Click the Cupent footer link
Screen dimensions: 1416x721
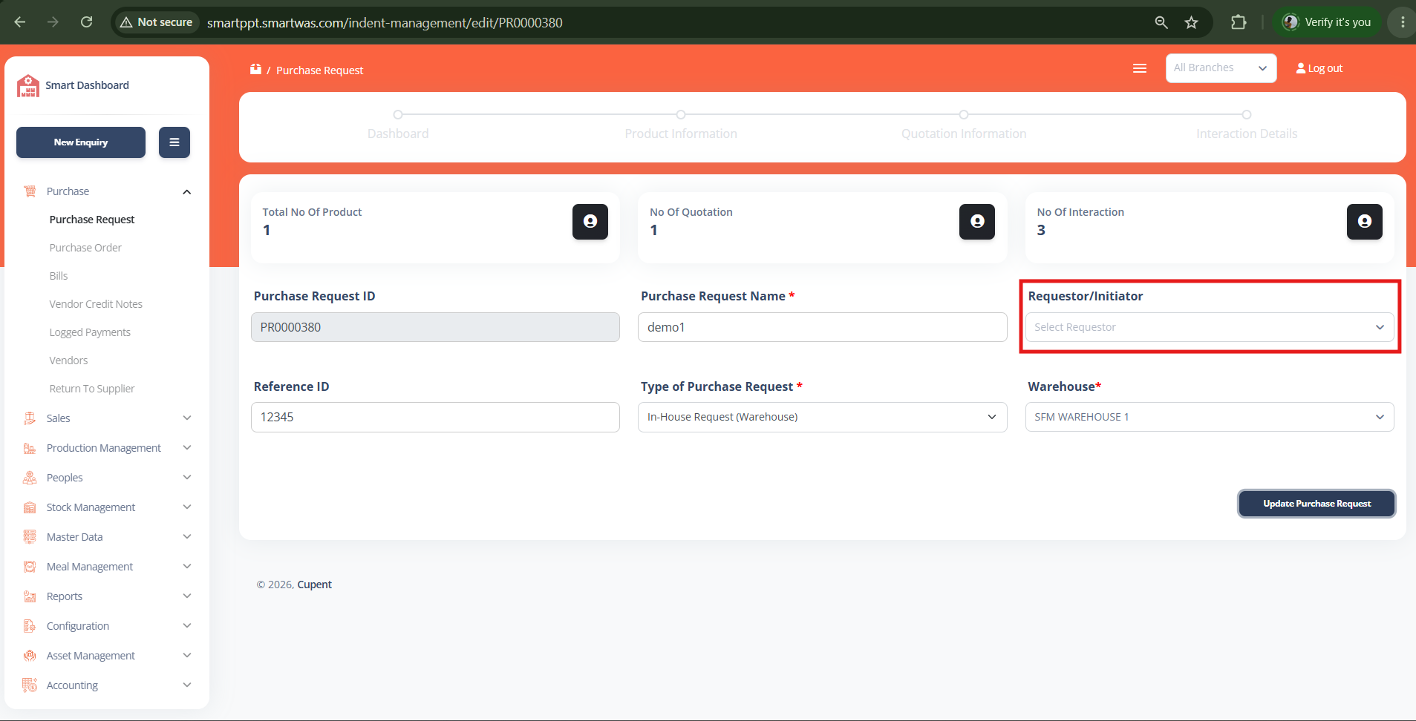pyautogui.click(x=315, y=585)
